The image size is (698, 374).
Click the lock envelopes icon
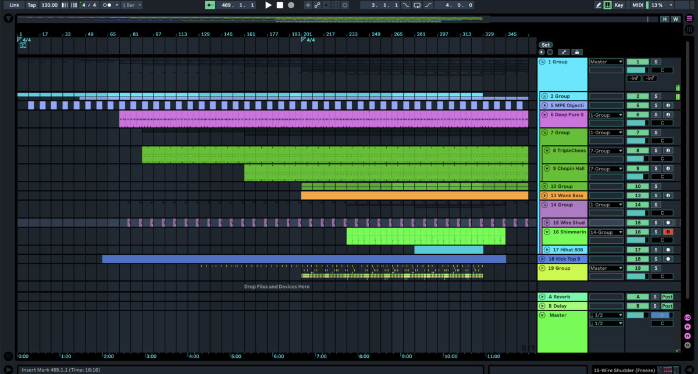click(x=577, y=52)
